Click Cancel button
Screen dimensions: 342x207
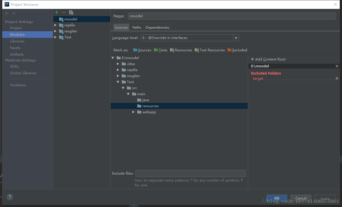pyautogui.click(x=301, y=198)
